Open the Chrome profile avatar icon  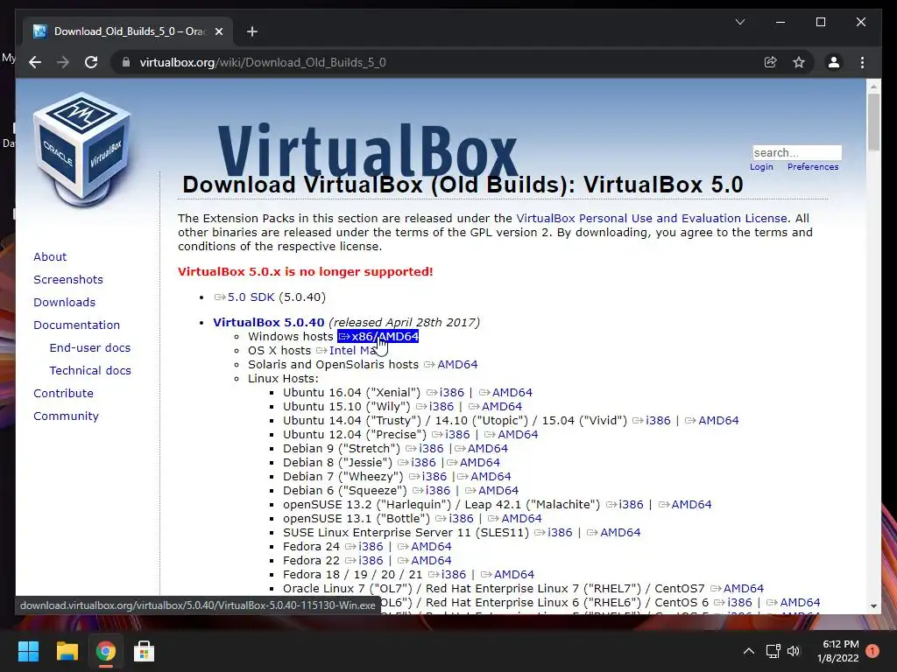[x=834, y=62]
